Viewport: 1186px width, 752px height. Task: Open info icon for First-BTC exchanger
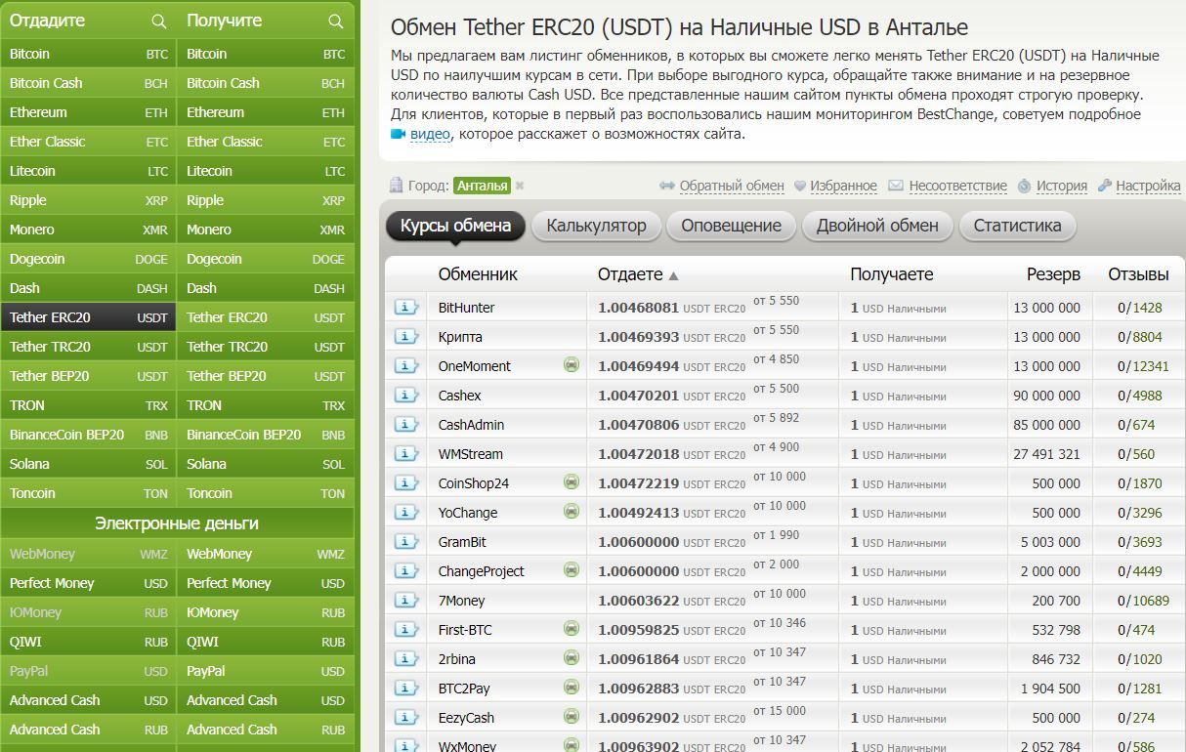[x=406, y=629]
